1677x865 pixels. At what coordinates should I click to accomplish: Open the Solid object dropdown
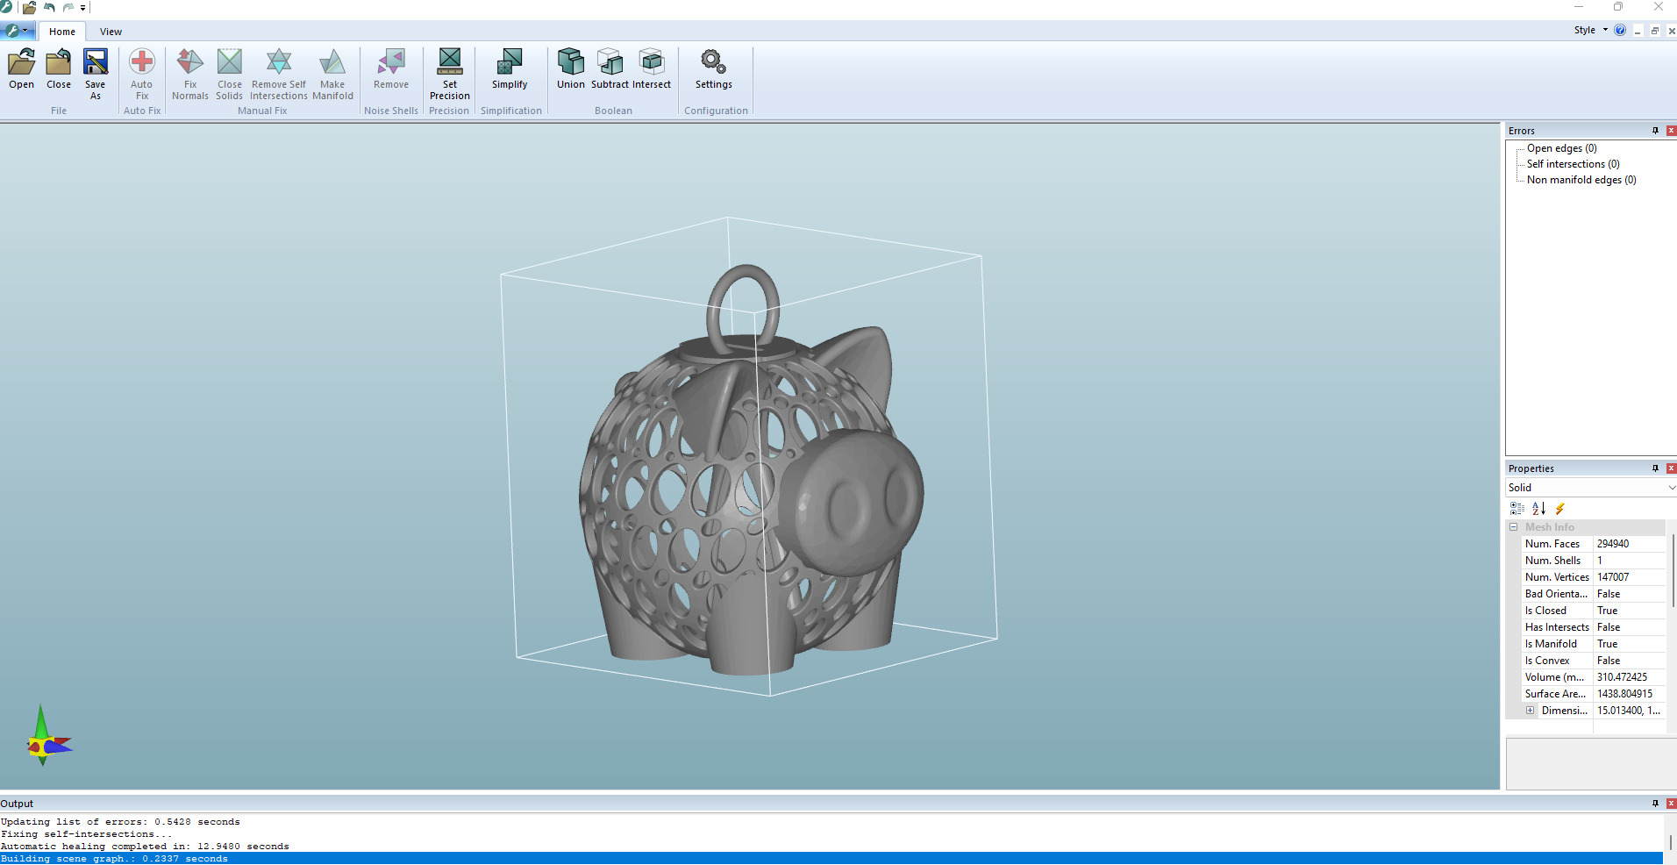(x=1591, y=488)
